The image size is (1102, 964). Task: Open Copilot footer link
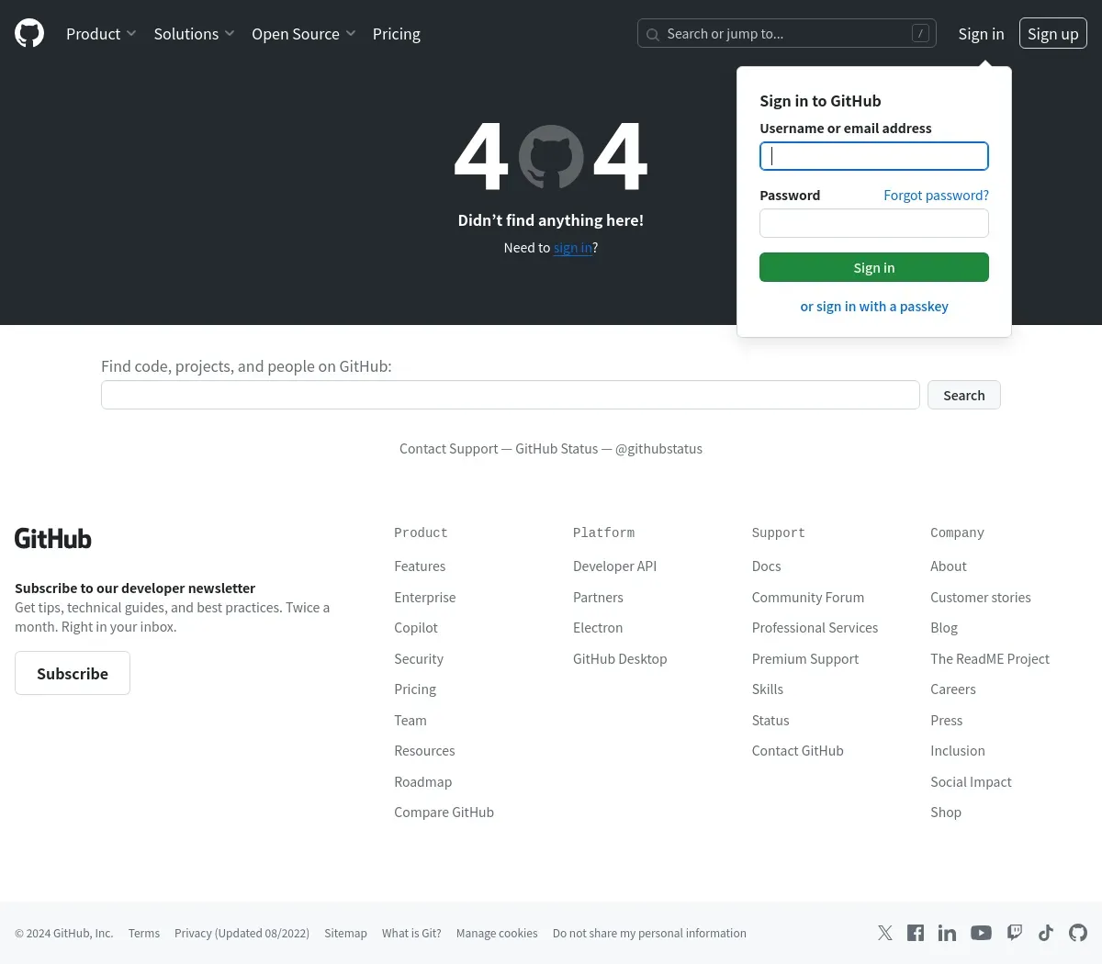416,628
